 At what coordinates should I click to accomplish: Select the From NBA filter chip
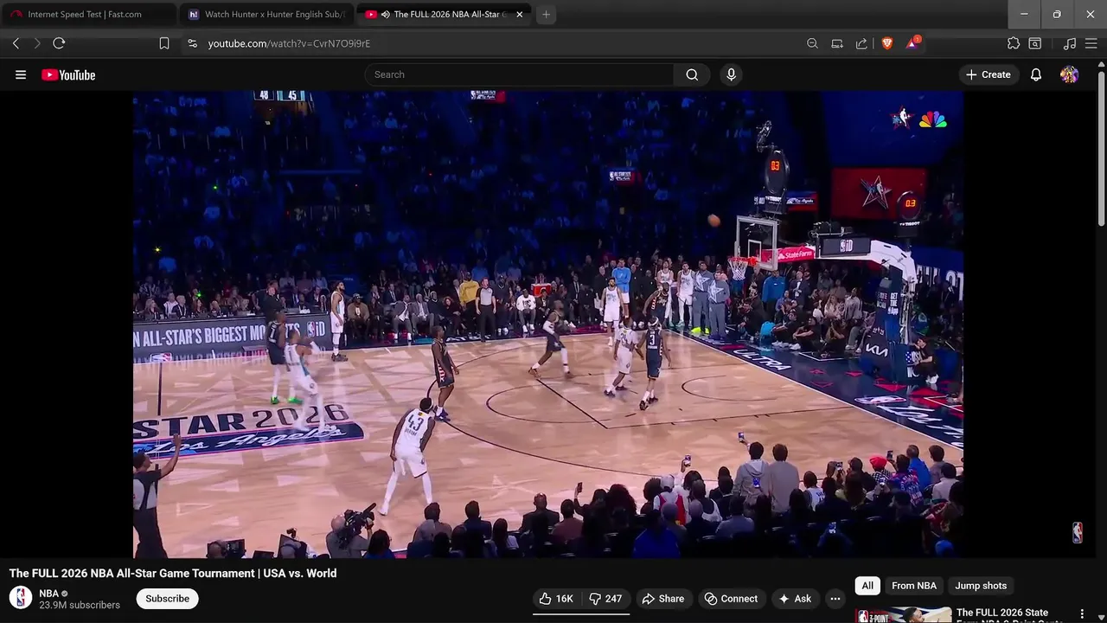tap(914, 586)
